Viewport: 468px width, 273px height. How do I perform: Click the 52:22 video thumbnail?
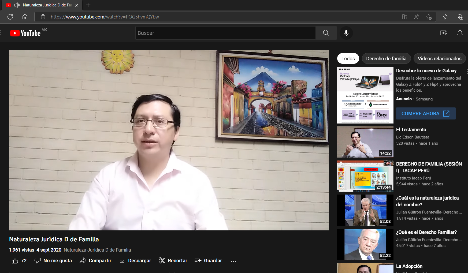365,244
